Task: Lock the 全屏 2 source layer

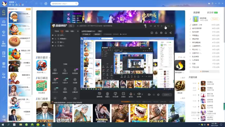Action: pos(55,35)
